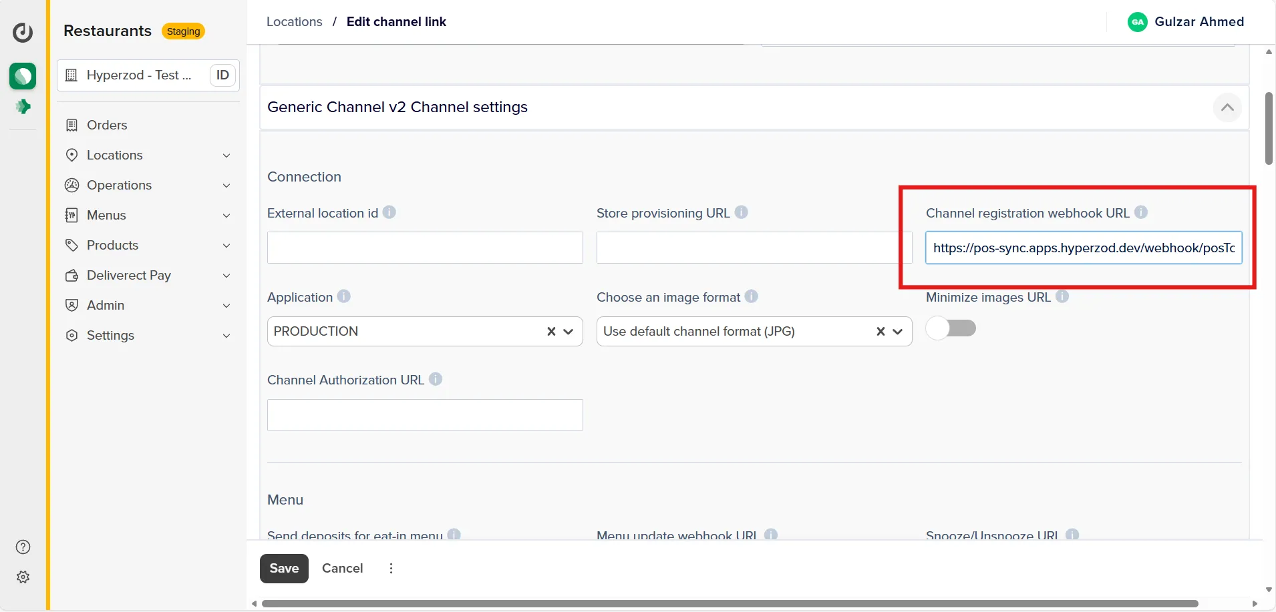Open the bottom-left gear settings icon

point(23,577)
